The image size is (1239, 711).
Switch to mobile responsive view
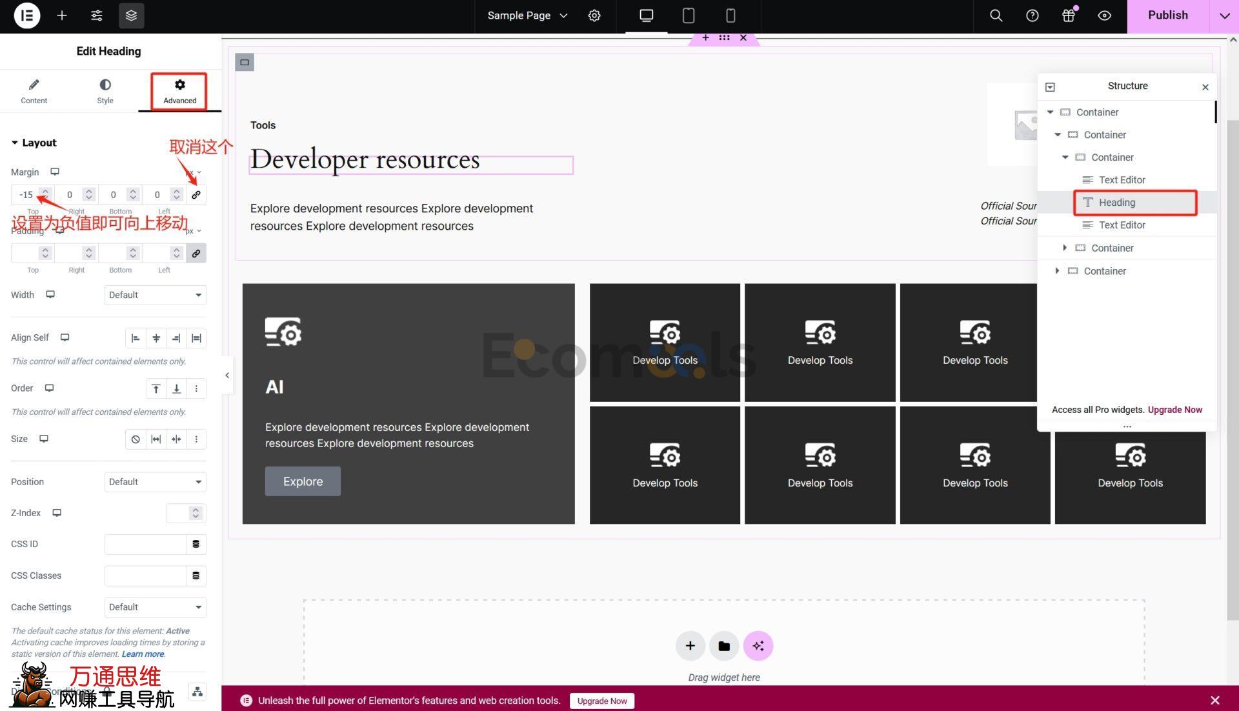pyautogui.click(x=730, y=15)
